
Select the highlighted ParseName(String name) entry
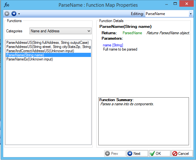25,55
